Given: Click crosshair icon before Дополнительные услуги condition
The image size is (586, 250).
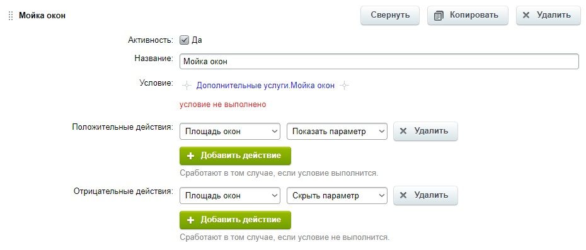Looking at the screenshot, I should tap(187, 86).
